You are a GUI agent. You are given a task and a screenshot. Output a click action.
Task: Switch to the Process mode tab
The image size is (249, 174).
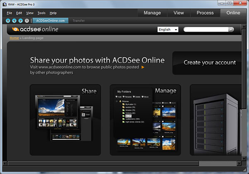(205, 12)
